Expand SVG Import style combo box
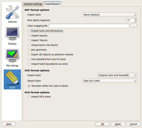142x128 pixels. click(x=117, y=75)
